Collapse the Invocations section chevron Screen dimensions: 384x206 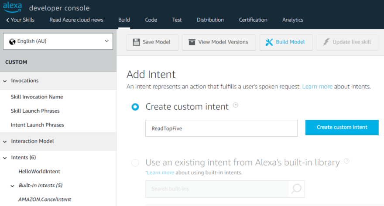pos(5,81)
